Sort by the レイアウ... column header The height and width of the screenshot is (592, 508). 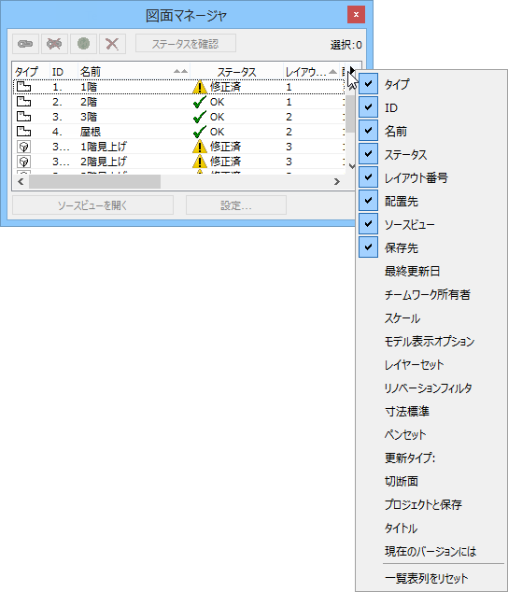311,71
